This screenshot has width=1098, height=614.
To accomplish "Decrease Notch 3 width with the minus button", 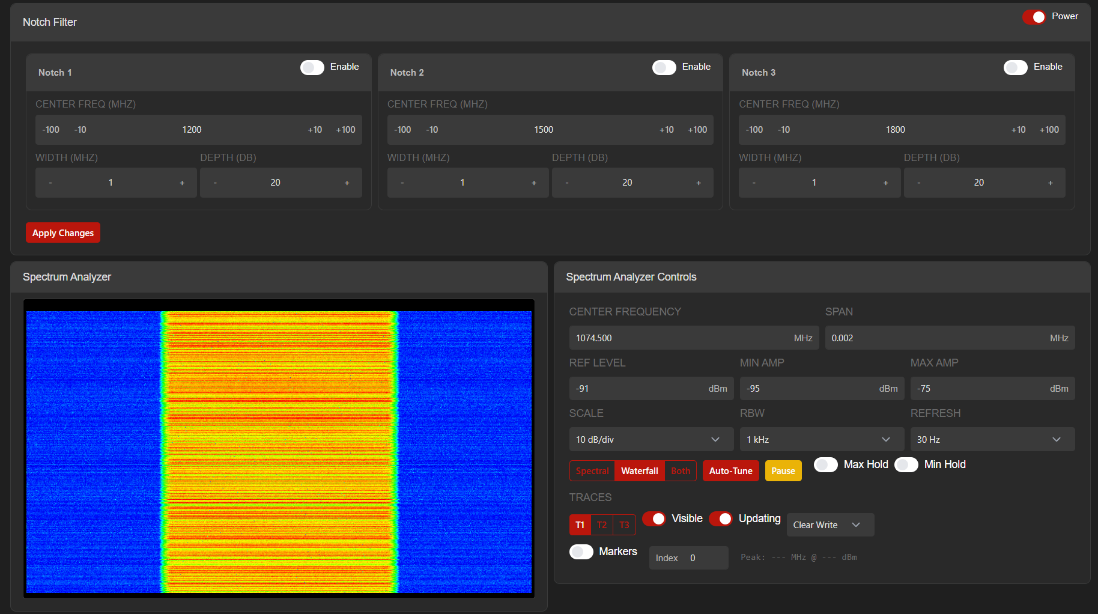I will pos(754,182).
